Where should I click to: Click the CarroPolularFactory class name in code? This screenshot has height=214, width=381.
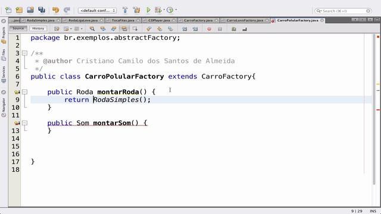pyautogui.click(x=124, y=77)
